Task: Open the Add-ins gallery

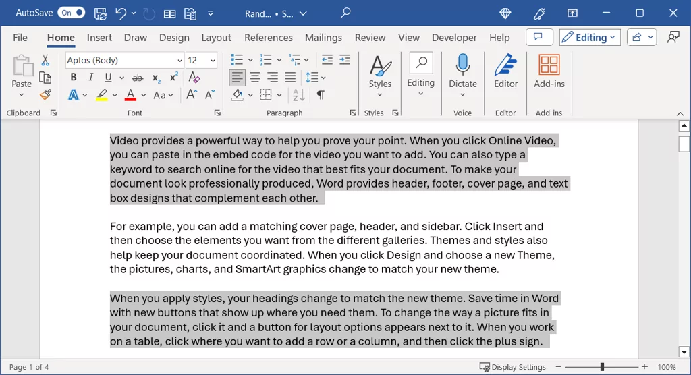Action: point(549,71)
